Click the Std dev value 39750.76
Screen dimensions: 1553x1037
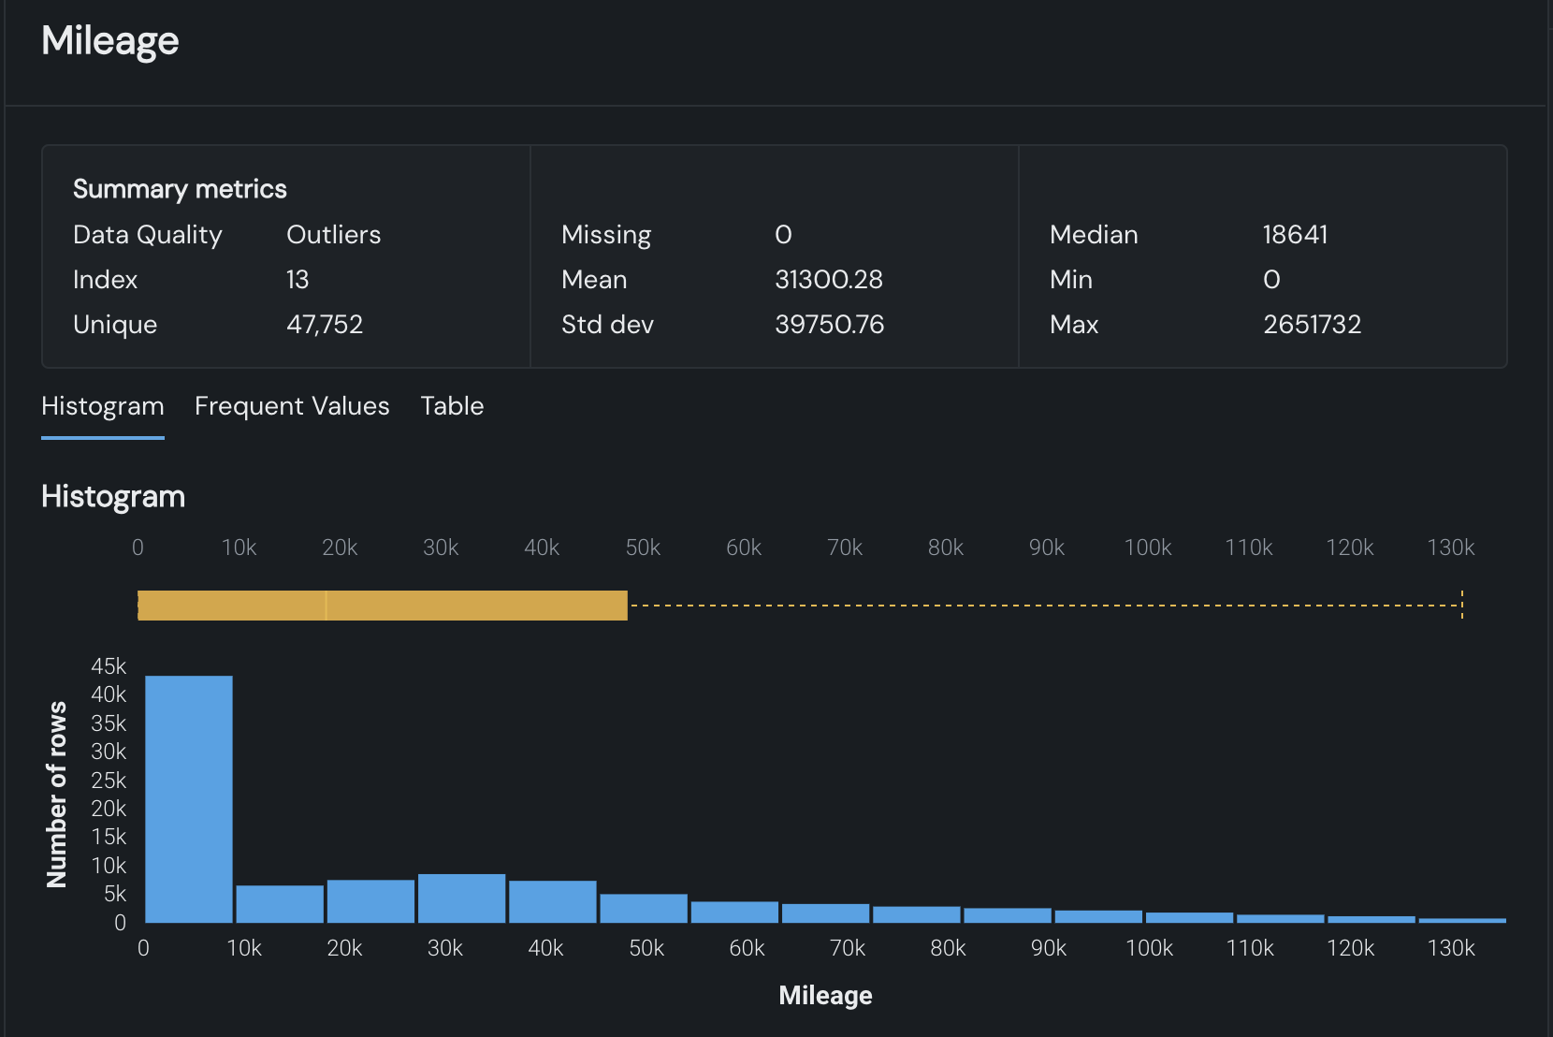[830, 325]
